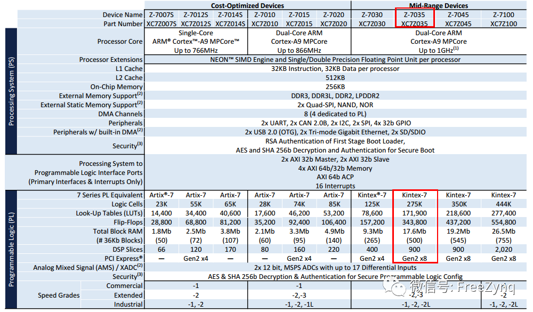Select the Z-7035 device name
Image resolution: width=533 pixels, height=312 pixels.
tap(414, 14)
